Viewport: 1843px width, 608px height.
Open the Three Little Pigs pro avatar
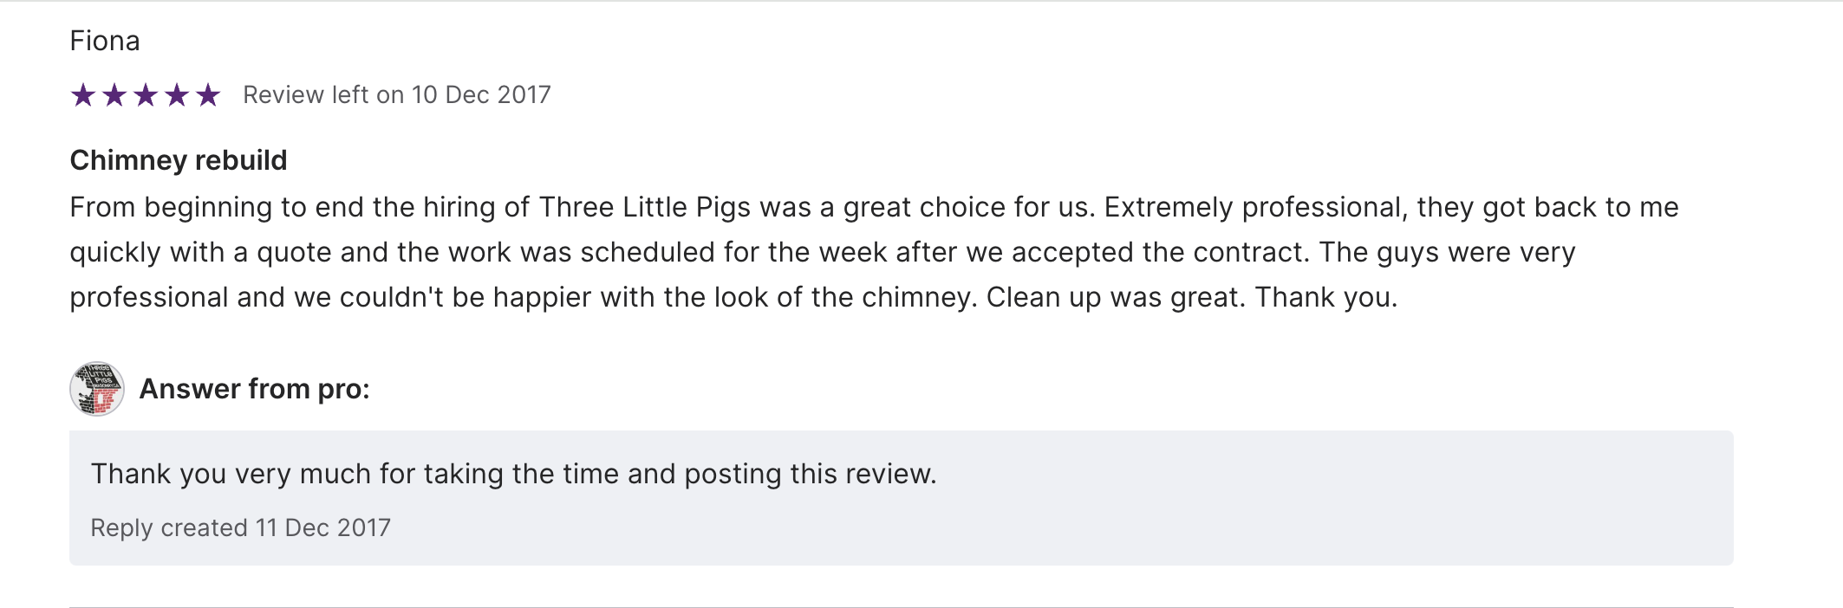tap(97, 389)
